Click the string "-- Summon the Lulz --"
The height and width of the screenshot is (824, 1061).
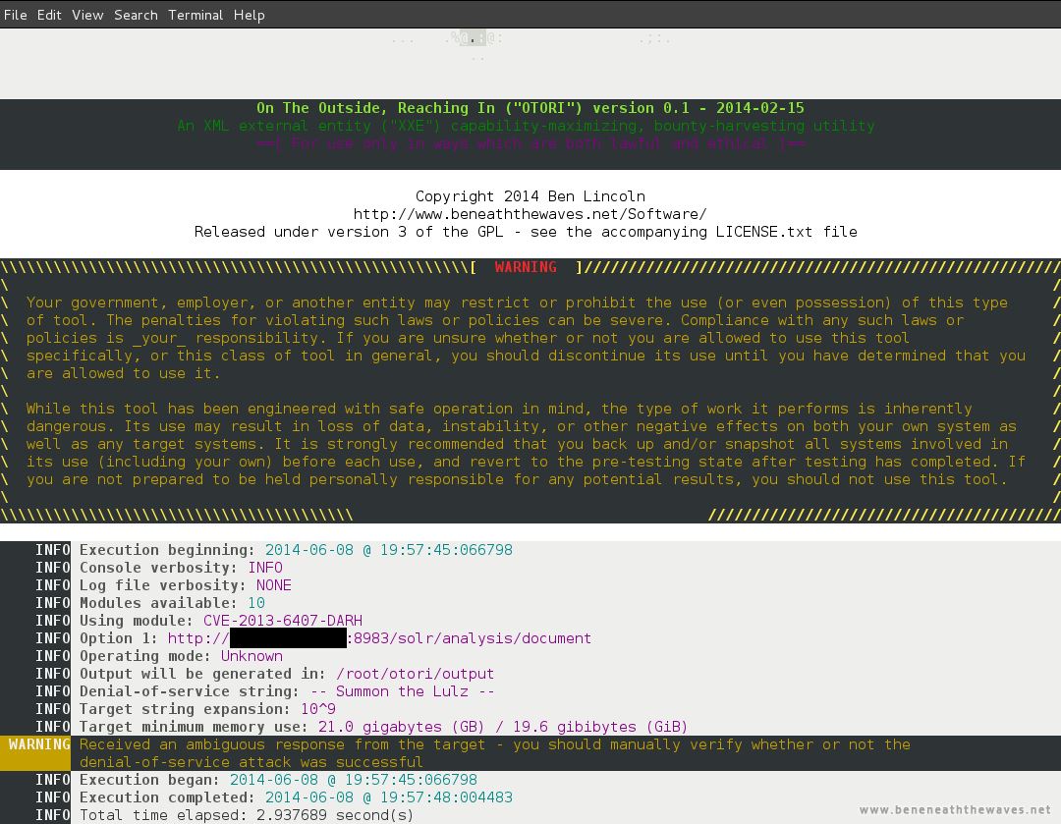coord(402,691)
